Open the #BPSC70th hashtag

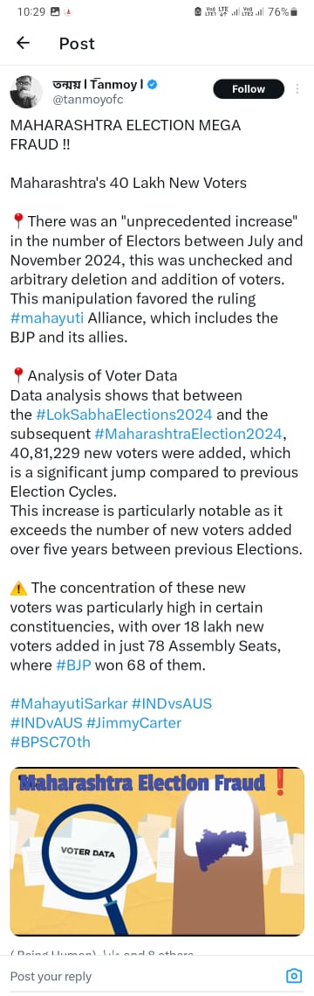pos(50,742)
